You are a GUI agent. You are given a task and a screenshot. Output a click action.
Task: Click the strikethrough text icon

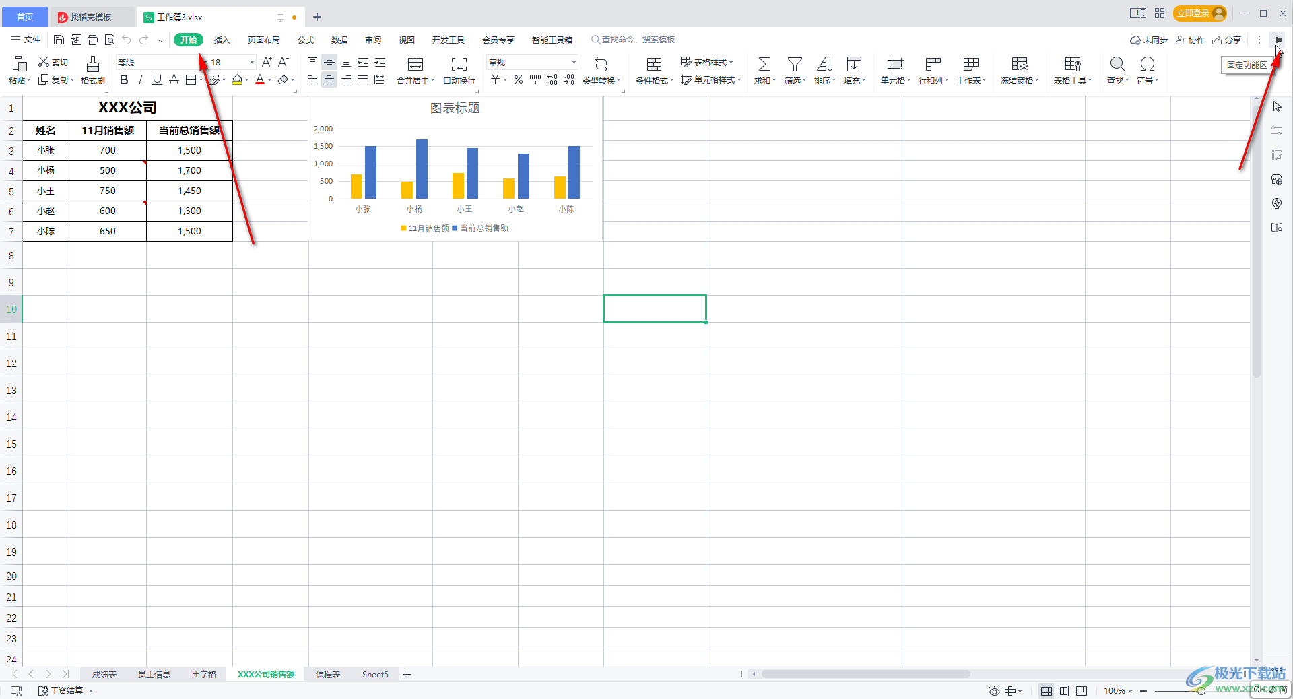click(174, 79)
